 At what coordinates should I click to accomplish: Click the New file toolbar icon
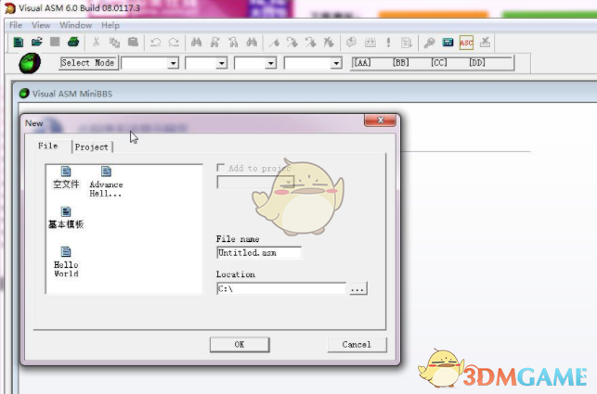click(19, 43)
